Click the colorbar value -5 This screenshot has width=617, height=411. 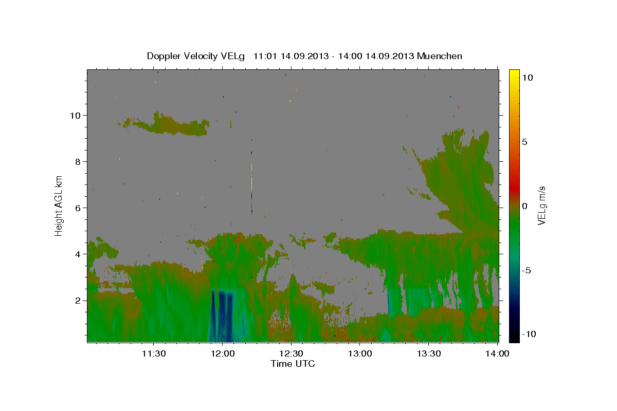point(525,270)
